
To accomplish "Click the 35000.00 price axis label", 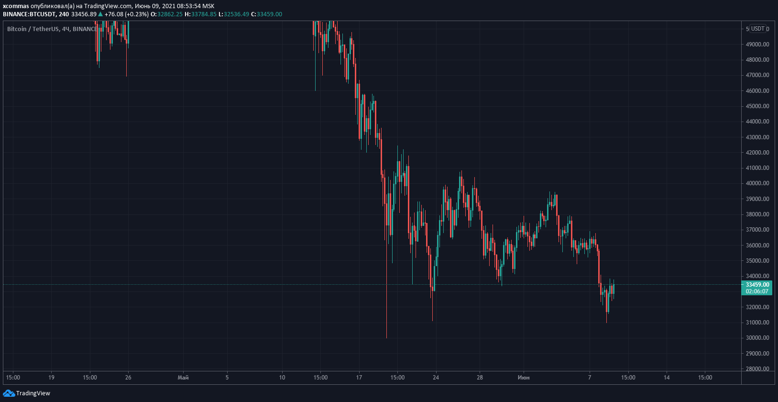I will point(757,261).
